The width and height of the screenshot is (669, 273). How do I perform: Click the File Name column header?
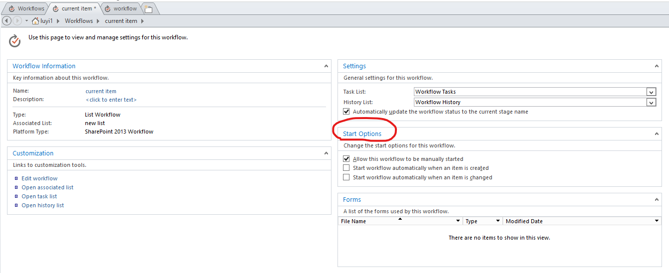[x=400, y=221]
